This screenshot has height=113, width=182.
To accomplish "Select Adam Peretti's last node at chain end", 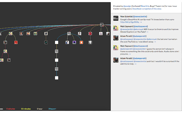I will (x=9, y=60).
